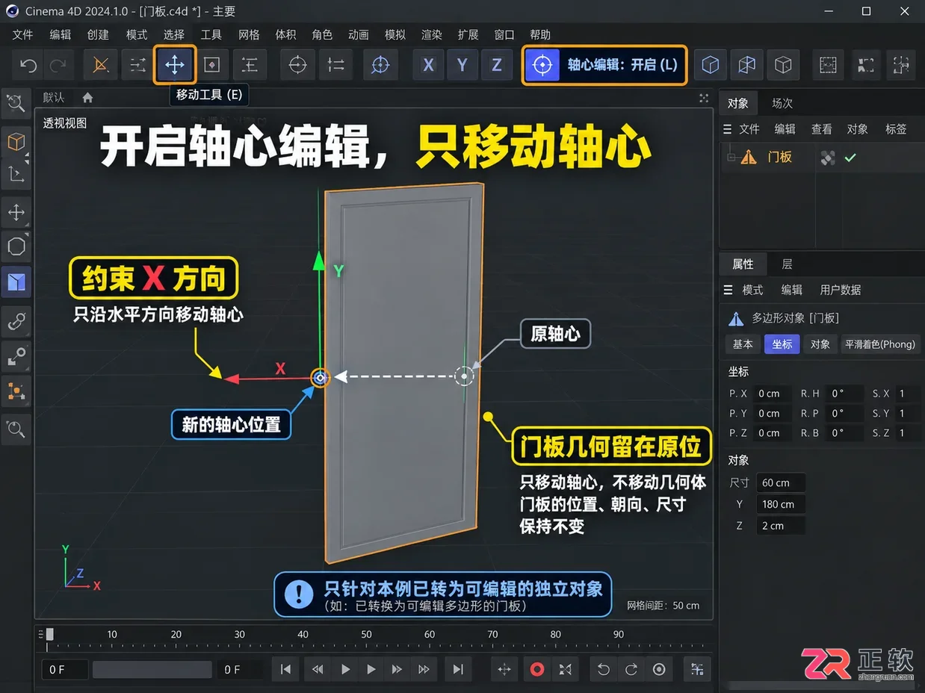Open the 模式 menu in attributes panel
The width and height of the screenshot is (925, 693).
click(752, 290)
